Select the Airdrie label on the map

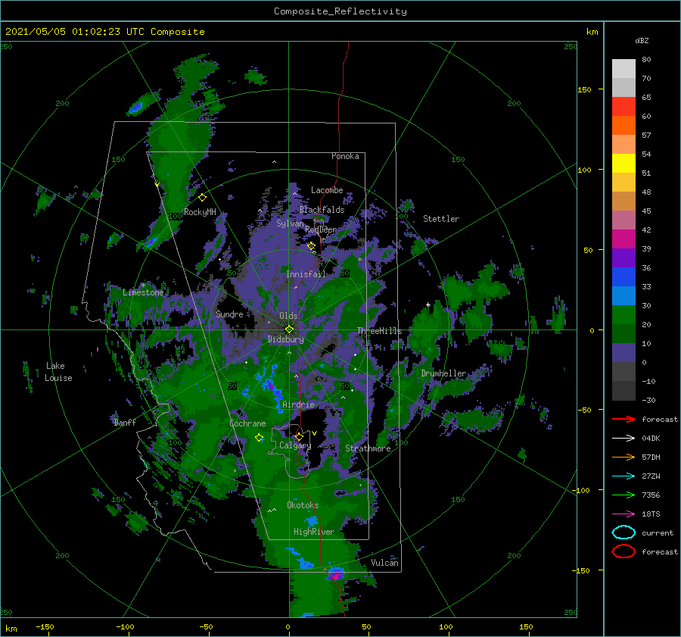298,404
